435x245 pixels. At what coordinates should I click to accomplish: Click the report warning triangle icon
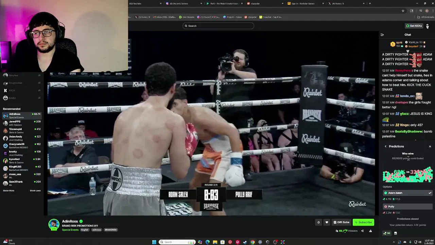click(370, 231)
